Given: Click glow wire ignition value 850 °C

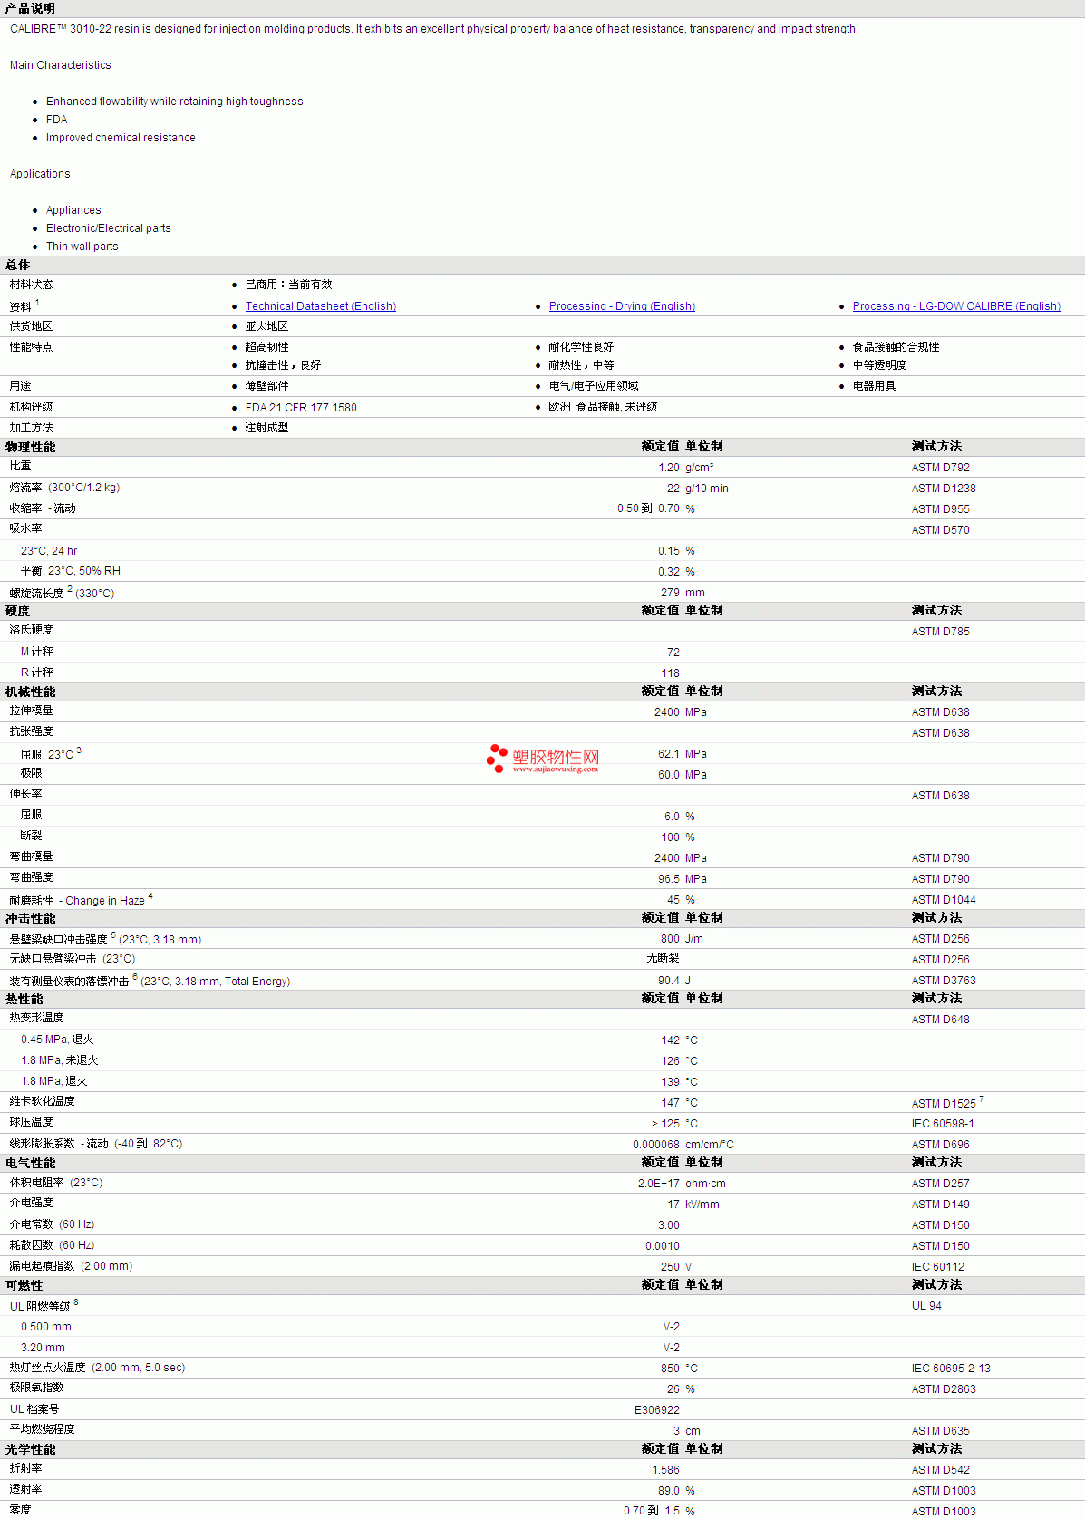Looking at the screenshot, I should pos(679,1369).
